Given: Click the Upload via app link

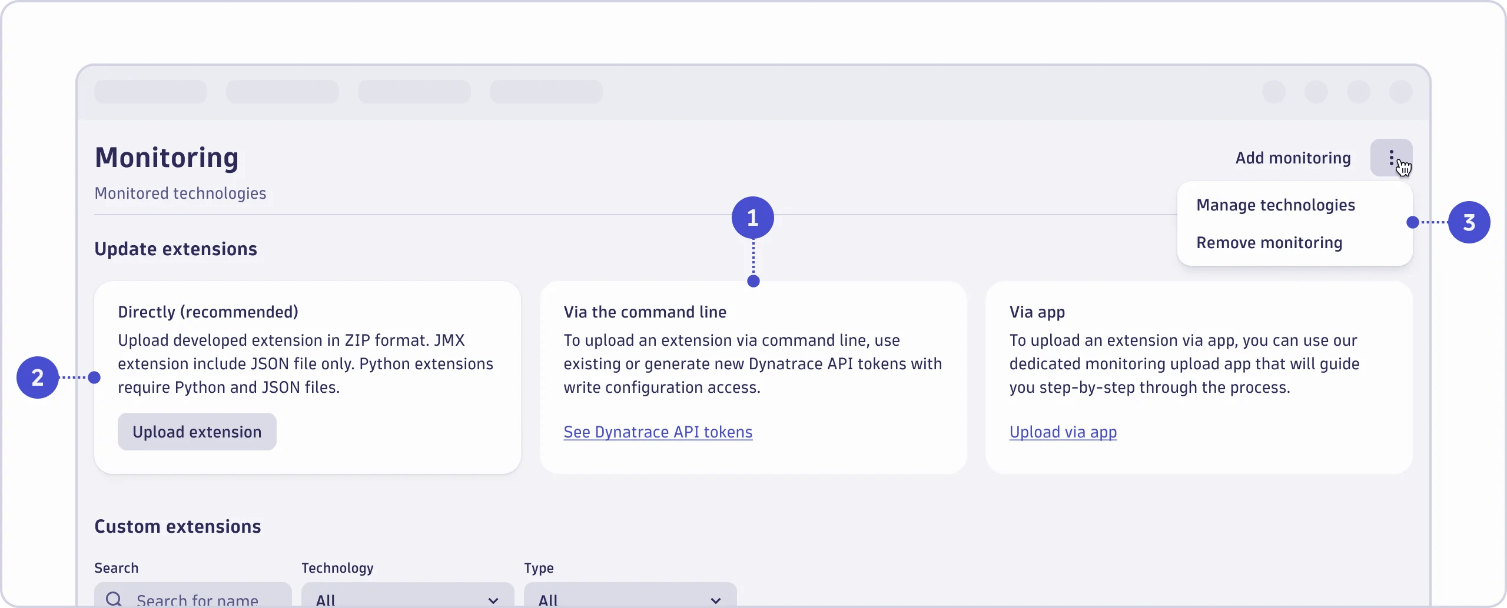Looking at the screenshot, I should click(1063, 432).
